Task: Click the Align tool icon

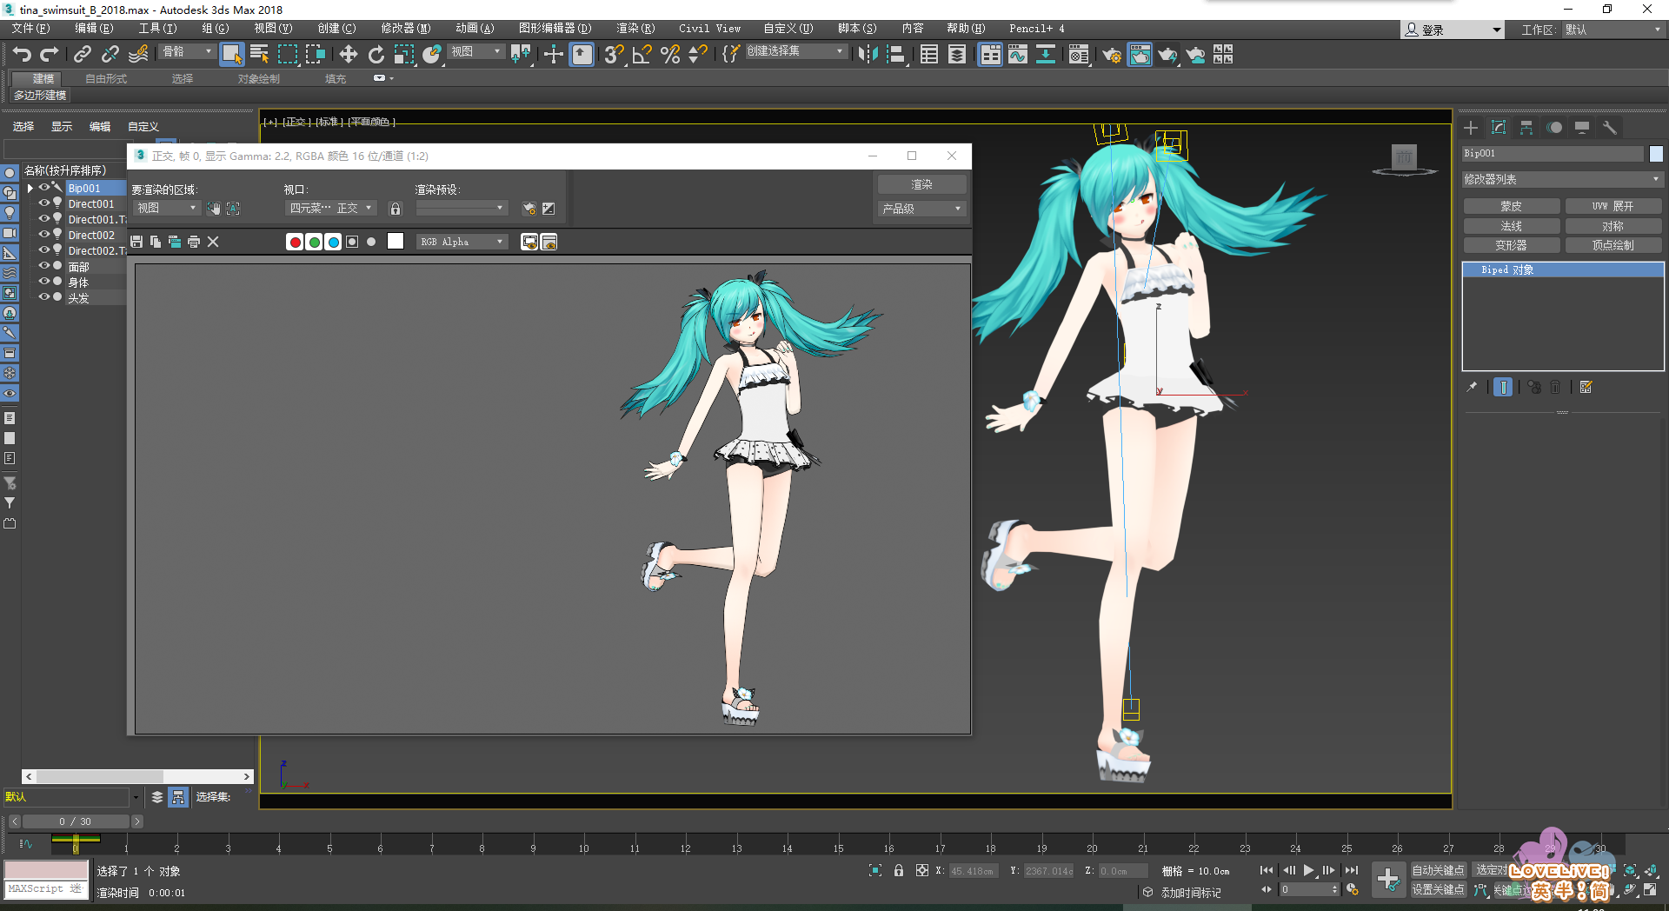Action: 896,55
